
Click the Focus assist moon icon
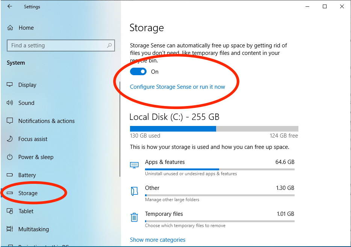tap(10, 139)
